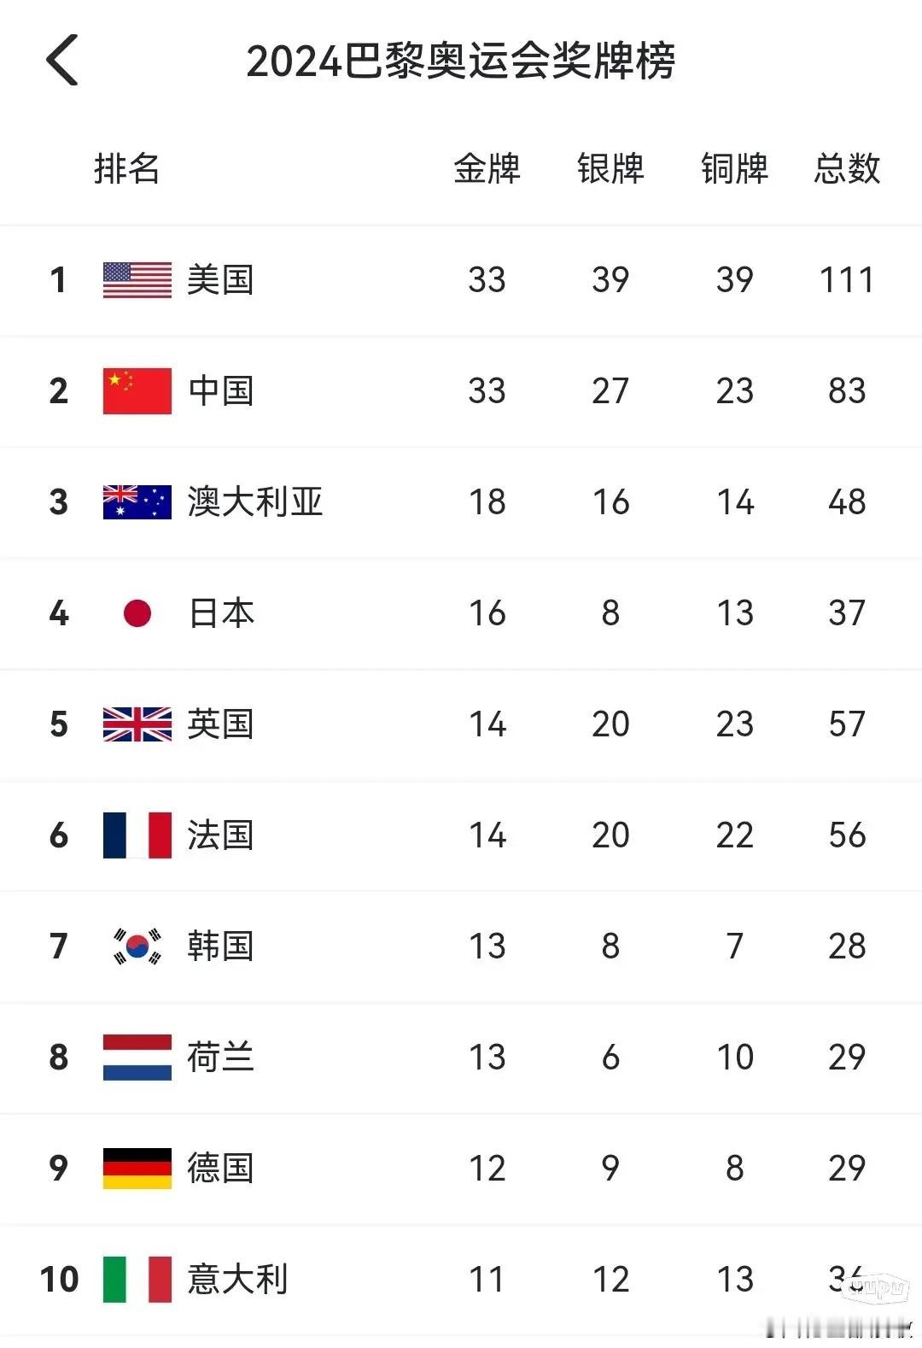Open the 澳大利亚 country name
Screen dimensions: 922x1348
point(255,502)
